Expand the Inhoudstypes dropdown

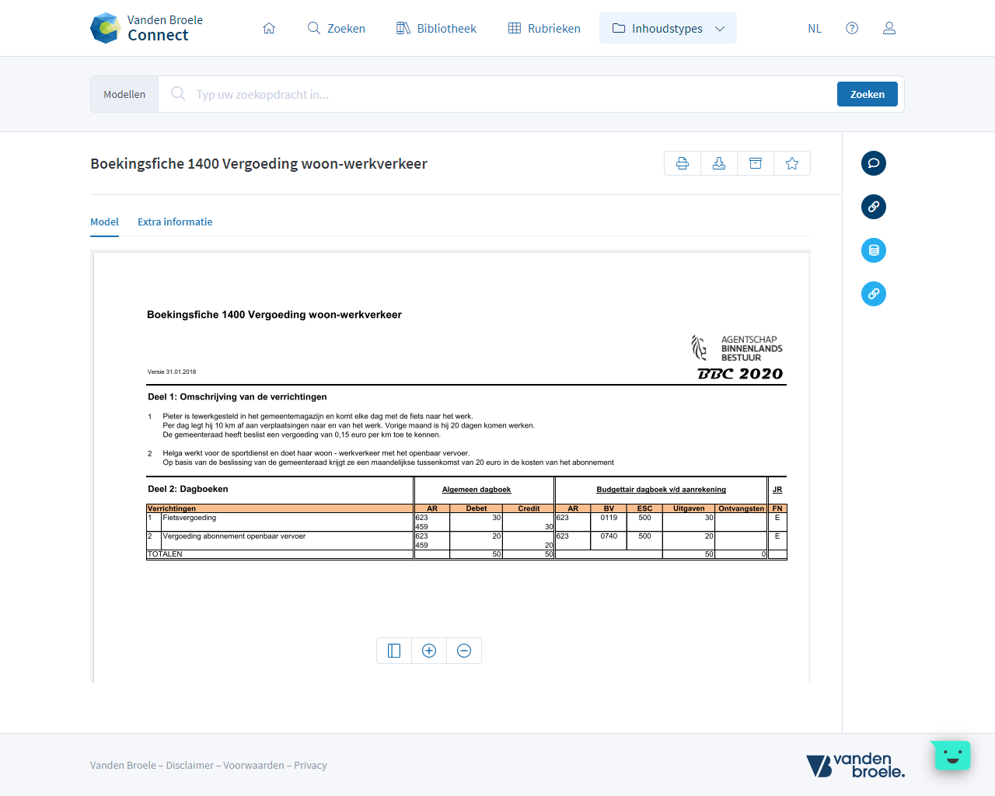click(x=668, y=28)
